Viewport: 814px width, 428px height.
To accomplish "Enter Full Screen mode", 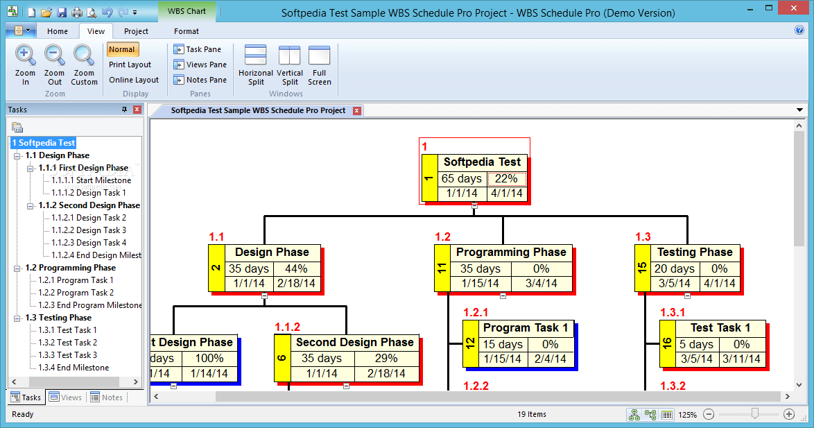I will (x=320, y=62).
